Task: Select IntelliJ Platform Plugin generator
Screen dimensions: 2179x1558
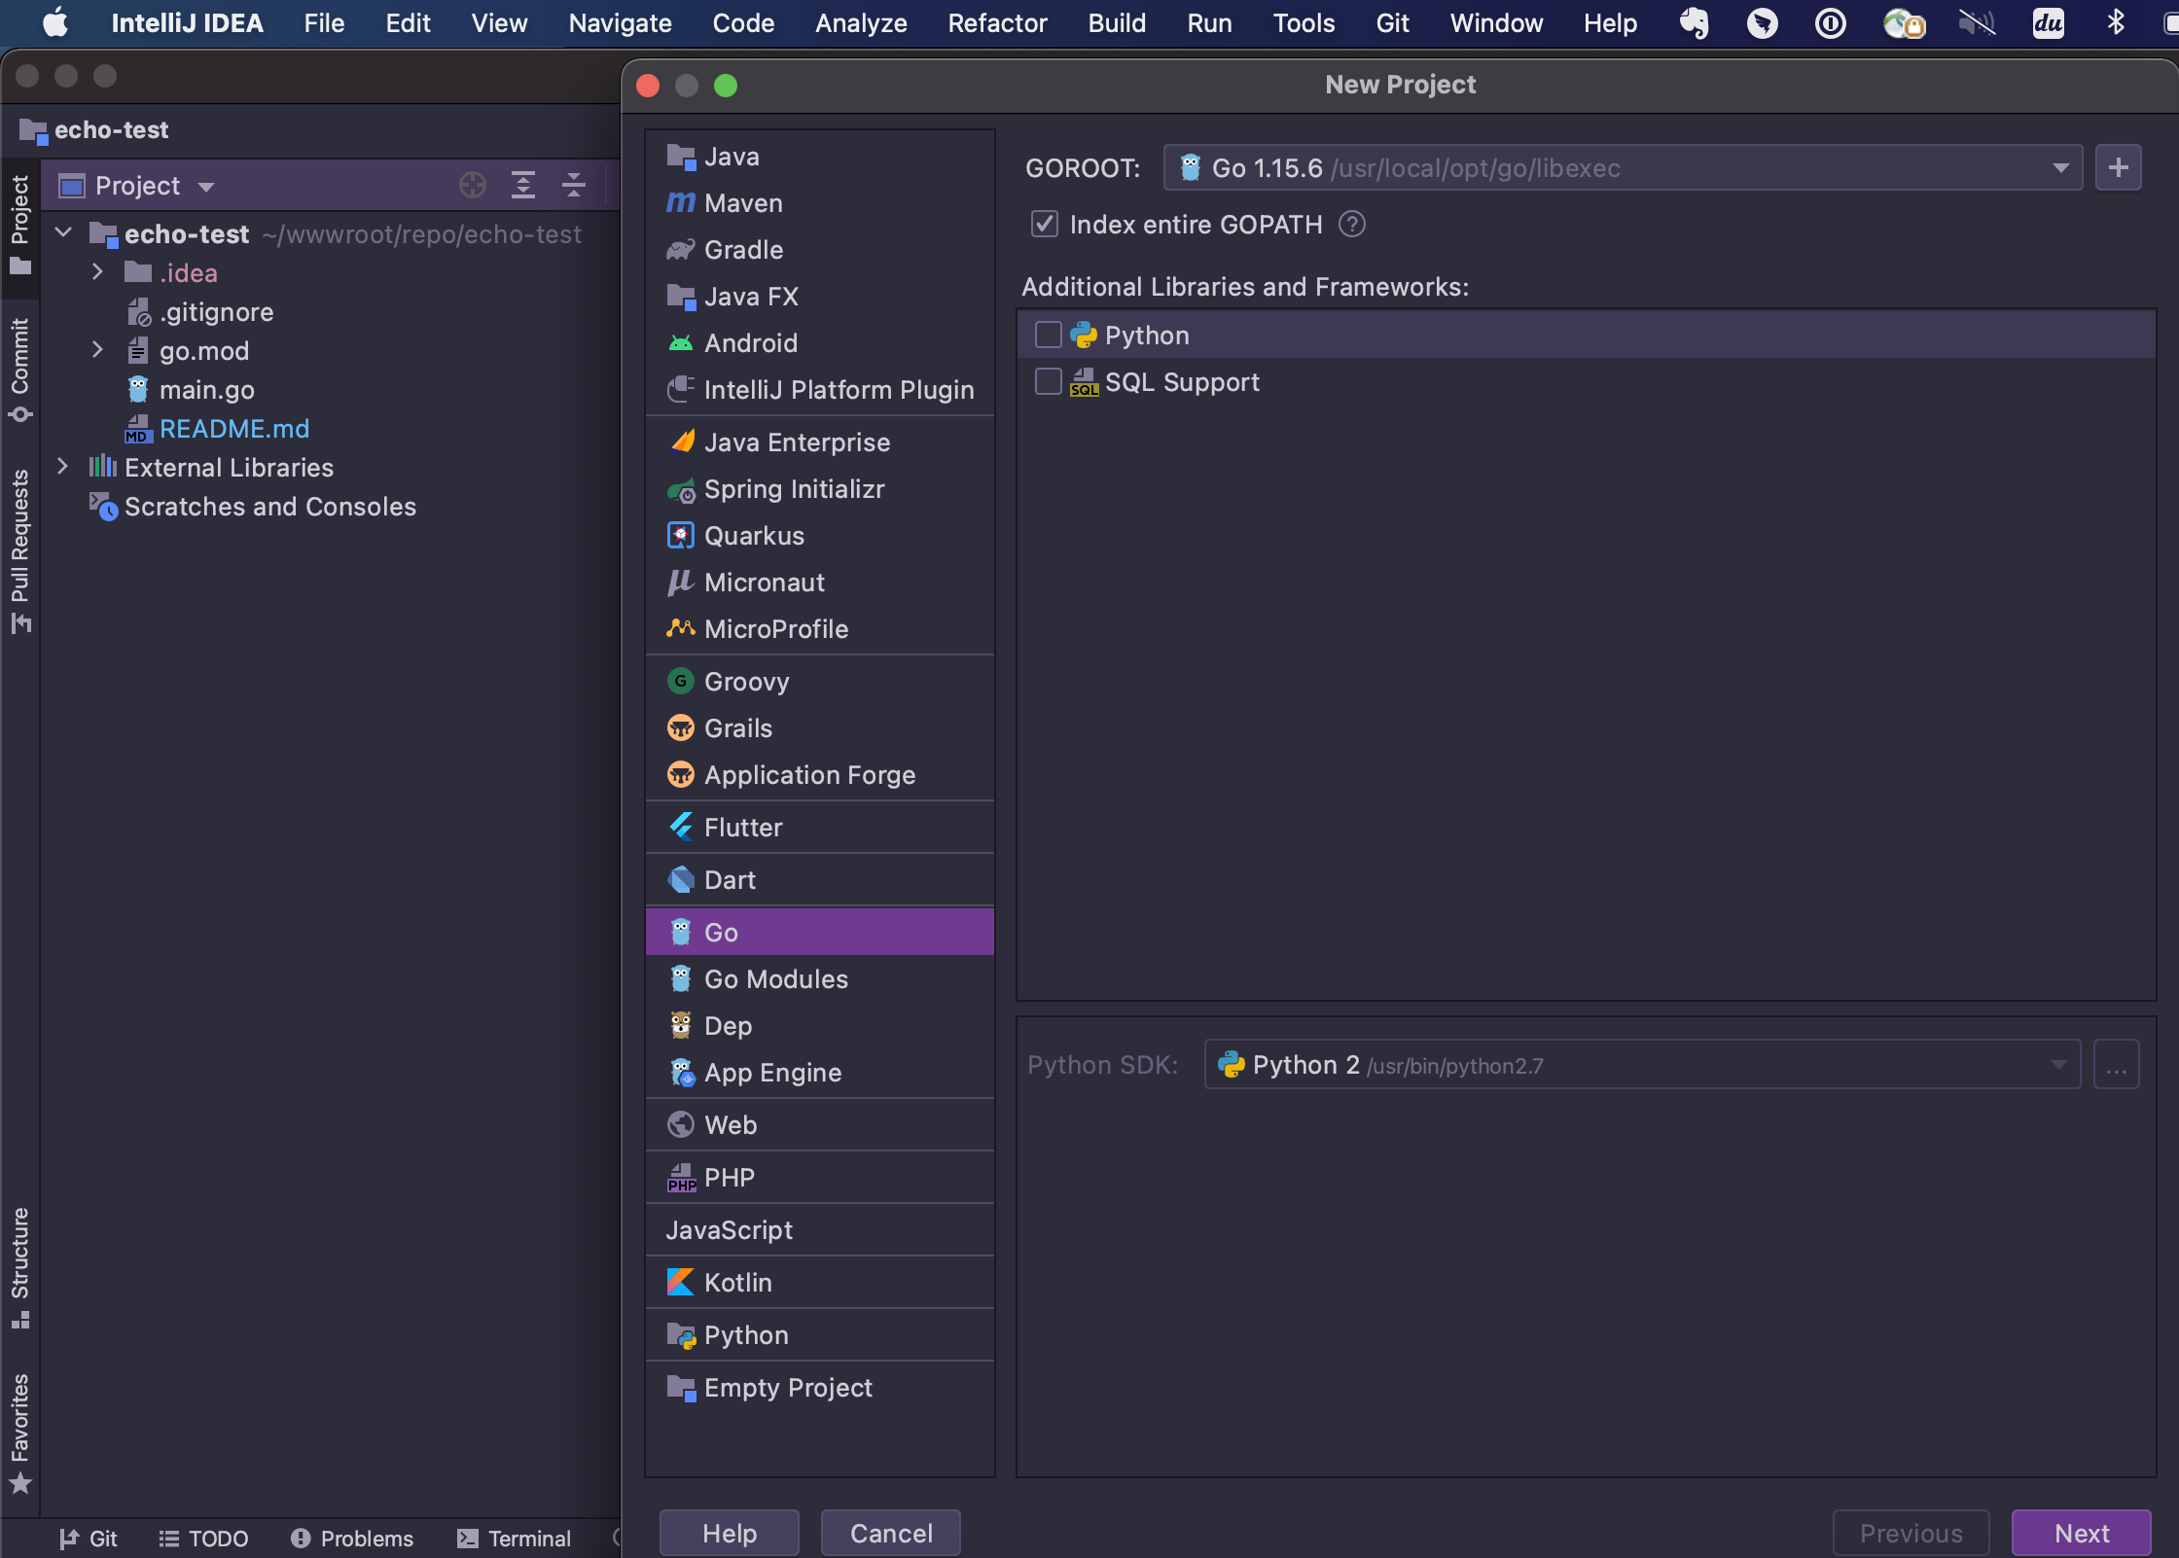Action: [x=819, y=390]
